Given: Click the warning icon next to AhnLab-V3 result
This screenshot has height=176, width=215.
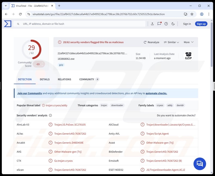Looking at the screenshot, I should 50,125.
